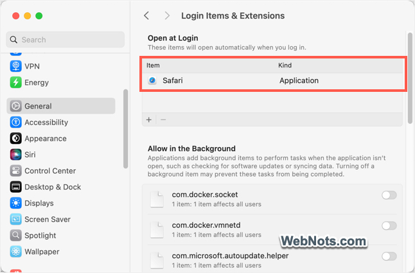This screenshot has height=273, width=415.
Task: Select the Safari row in login items
Action: 272,80
